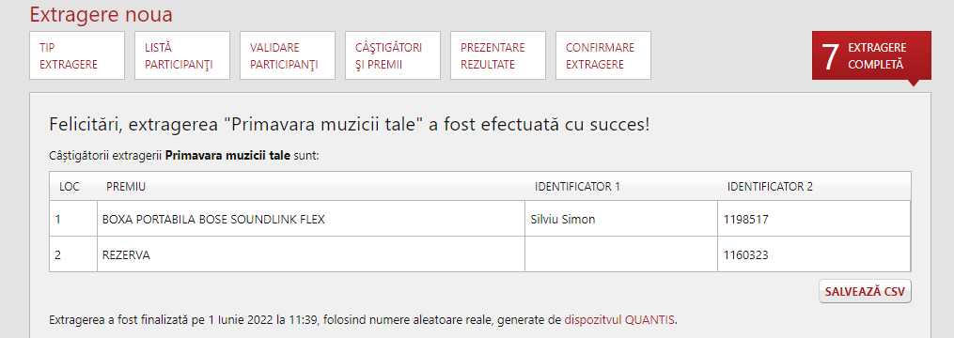Image resolution: width=954 pixels, height=338 pixels.
Task: Open the Tip Extragere step
Action: coord(77,55)
